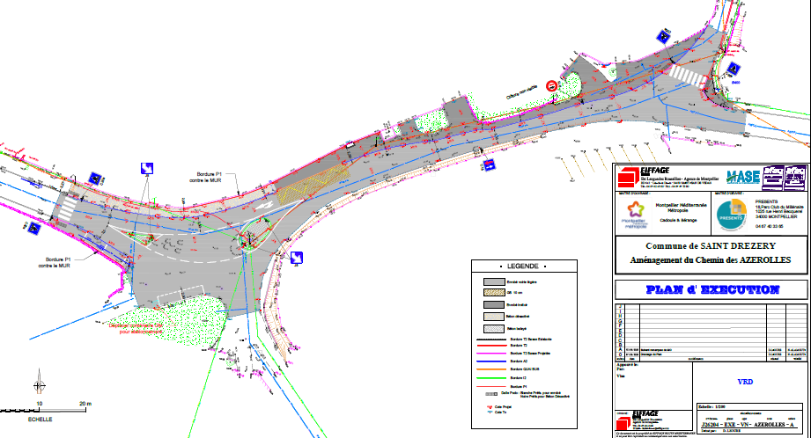Click the rightmost purple certification badge

(x=795, y=177)
